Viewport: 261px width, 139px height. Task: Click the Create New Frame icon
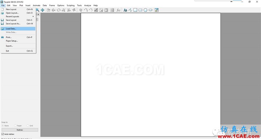point(157,10)
